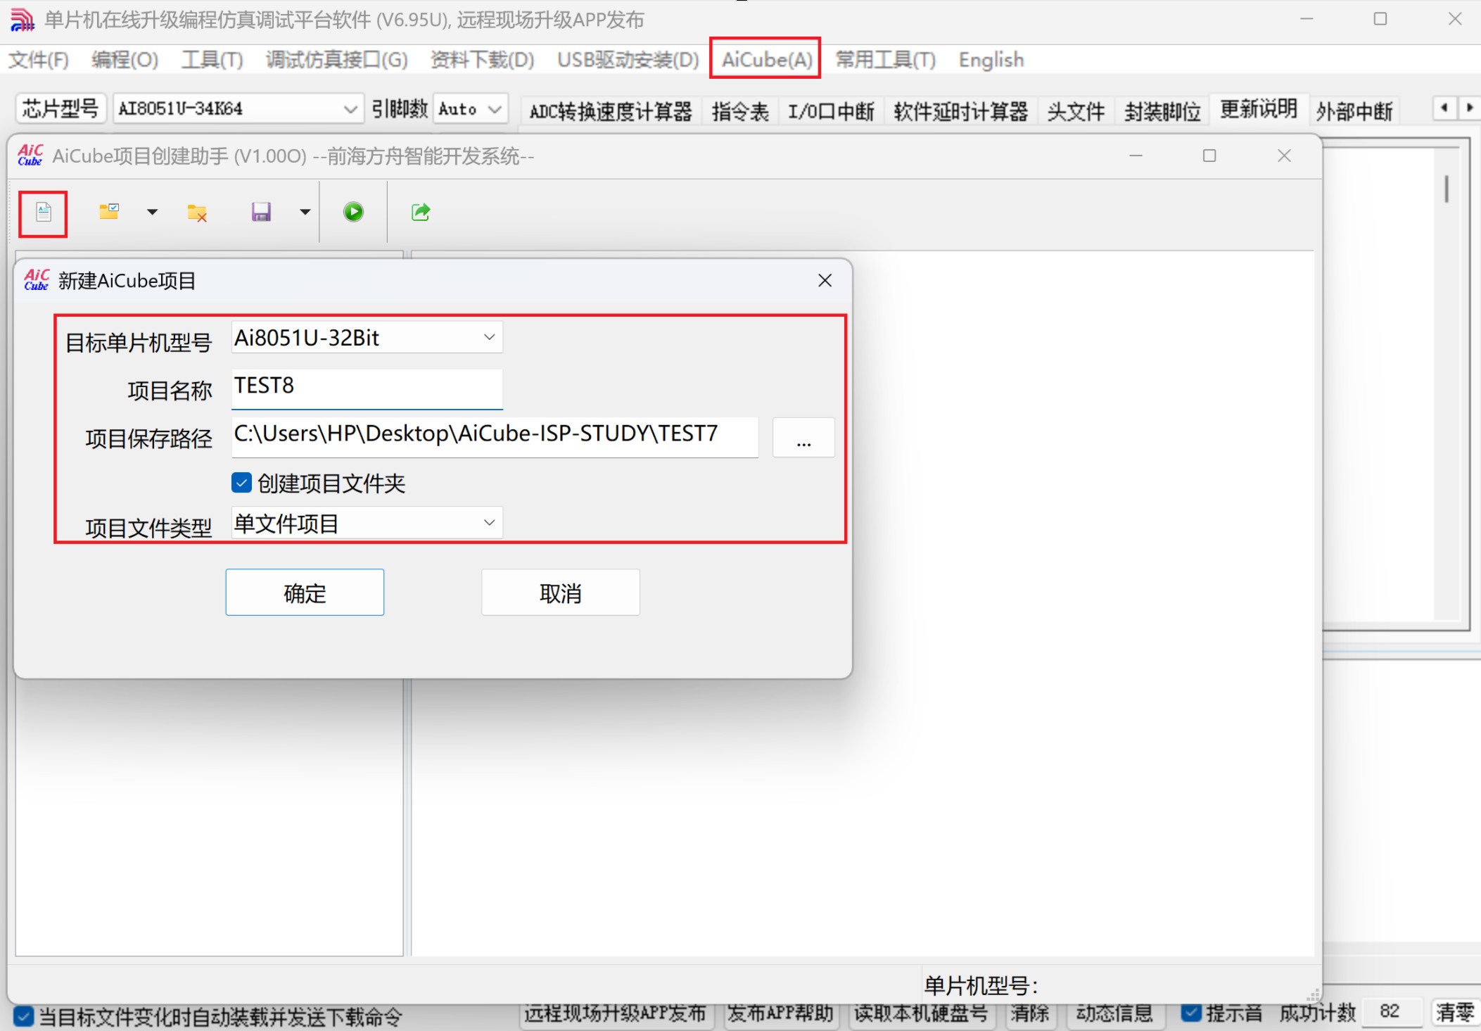Open the 目标单片机型号 Ai8051U-32Bit dropdown
1481x1031 pixels.
click(x=367, y=338)
